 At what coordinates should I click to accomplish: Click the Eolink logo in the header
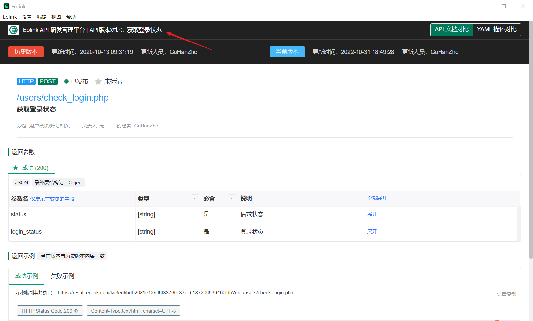tap(13, 30)
